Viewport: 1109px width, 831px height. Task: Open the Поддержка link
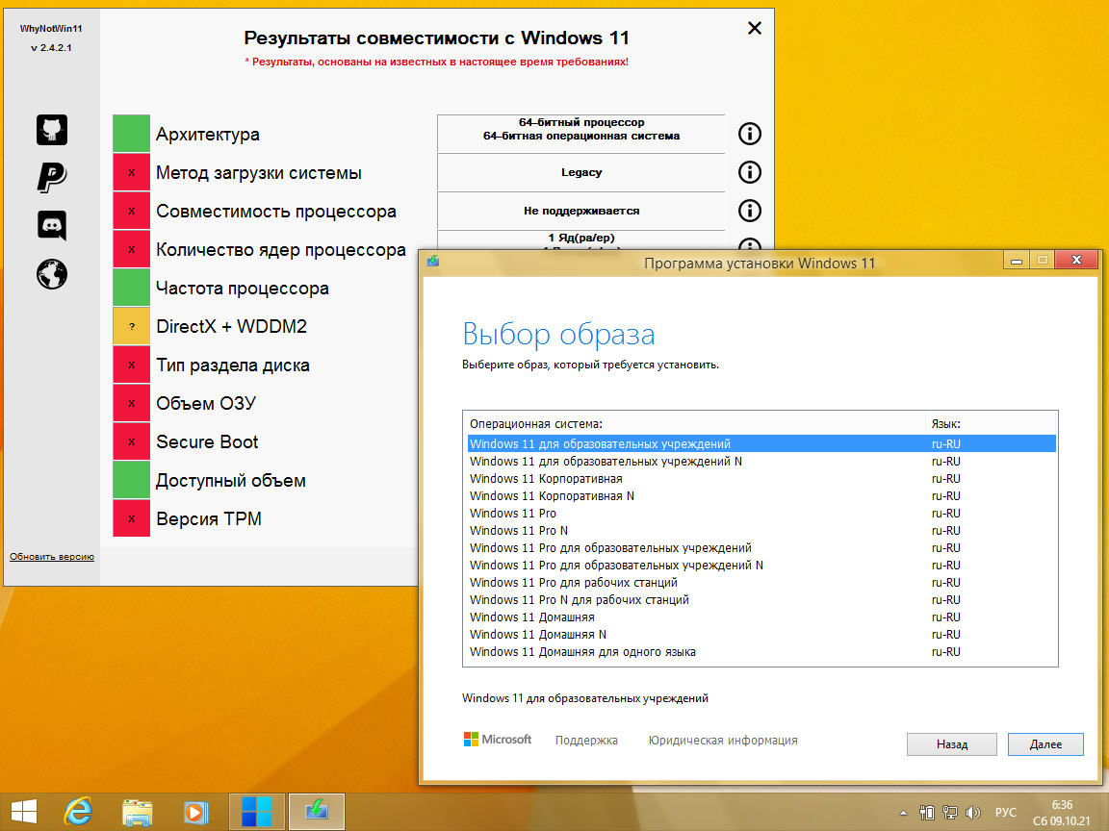click(x=586, y=740)
